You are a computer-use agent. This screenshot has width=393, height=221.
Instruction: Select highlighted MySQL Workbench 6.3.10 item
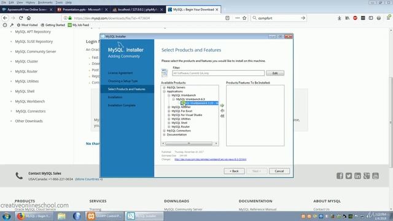coord(200,103)
